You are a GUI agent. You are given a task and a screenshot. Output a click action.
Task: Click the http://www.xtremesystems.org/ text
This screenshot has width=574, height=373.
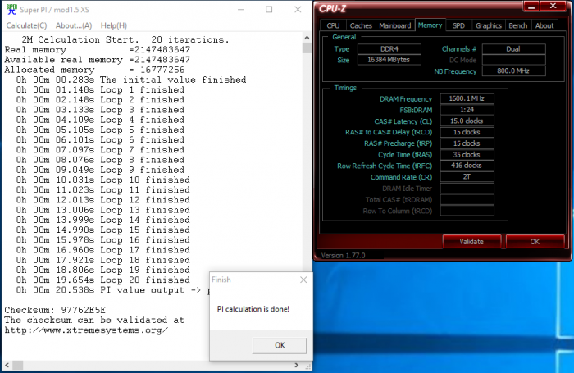(86, 330)
